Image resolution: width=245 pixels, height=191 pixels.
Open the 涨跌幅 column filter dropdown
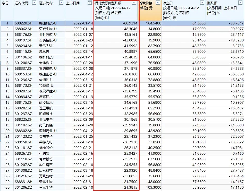tap(240, 3)
